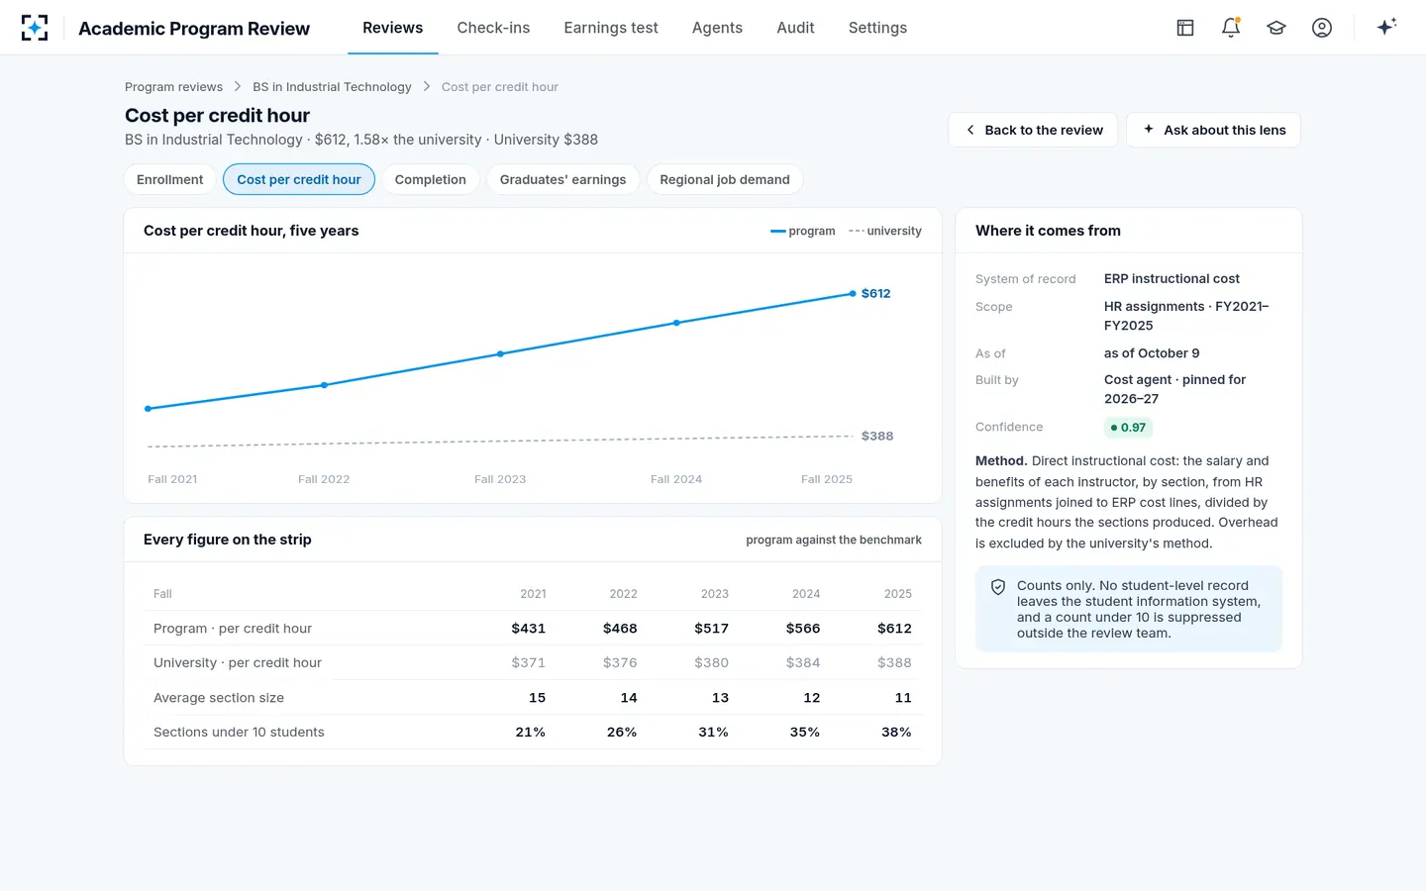Click the 'as of October 9' value
The height and width of the screenshot is (891, 1426).
click(1152, 353)
